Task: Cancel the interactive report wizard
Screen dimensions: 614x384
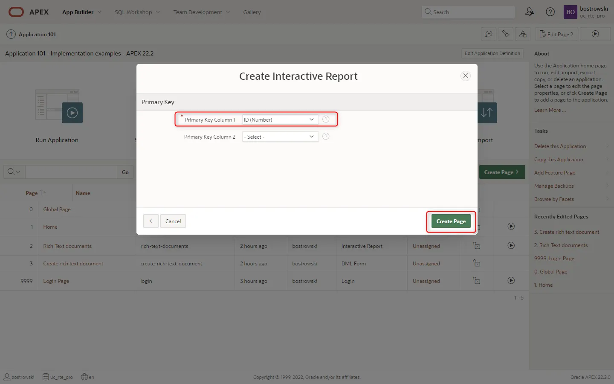Action: click(x=173, y=221)
